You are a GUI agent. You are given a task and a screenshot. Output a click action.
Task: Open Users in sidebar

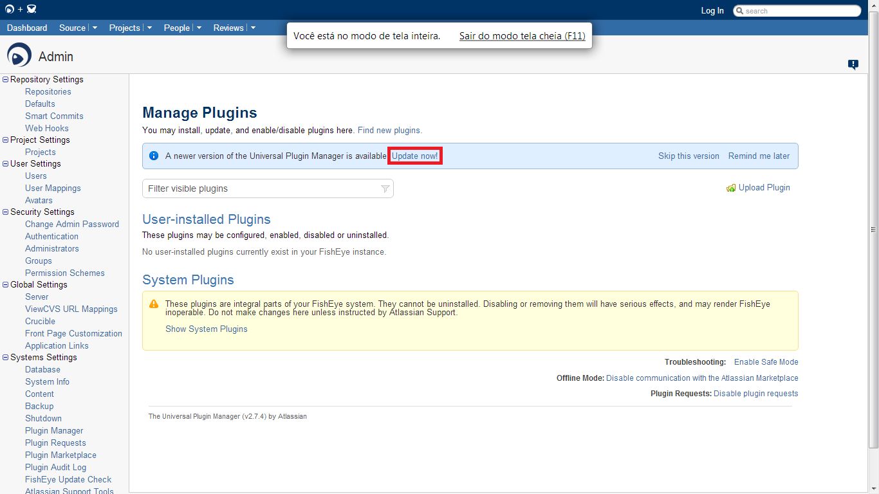point(36,176)
